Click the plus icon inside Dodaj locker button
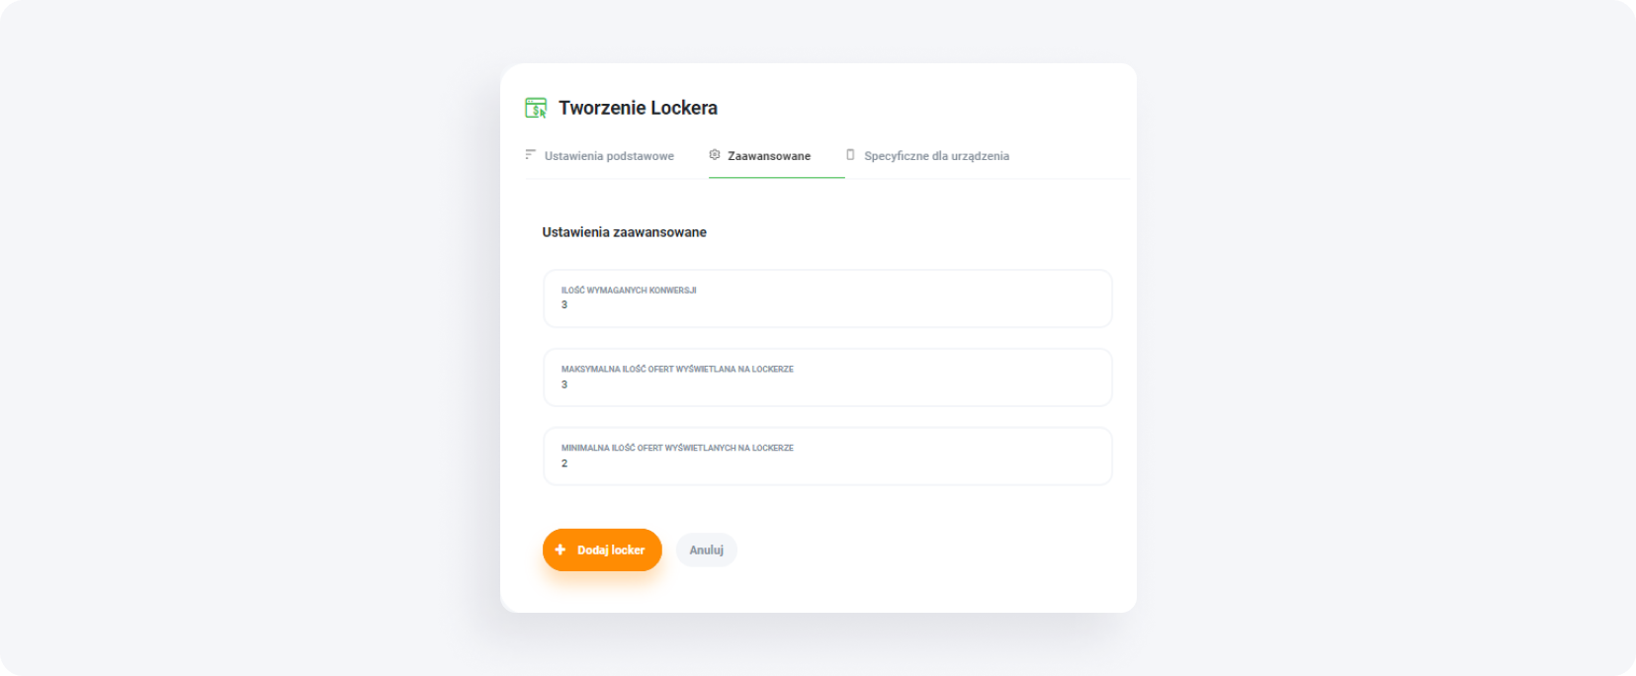This screenshot has width=1636, height=676. (560, 549)
